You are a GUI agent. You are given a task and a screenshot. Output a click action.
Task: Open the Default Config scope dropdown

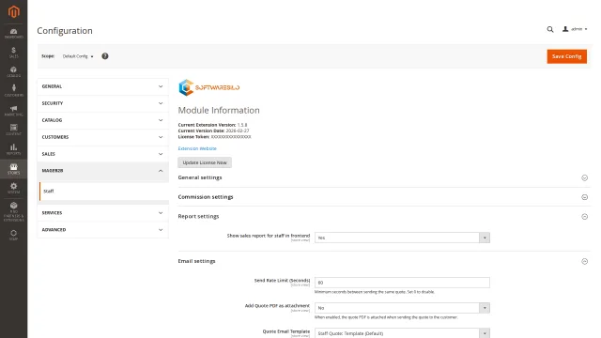(78, 56)
